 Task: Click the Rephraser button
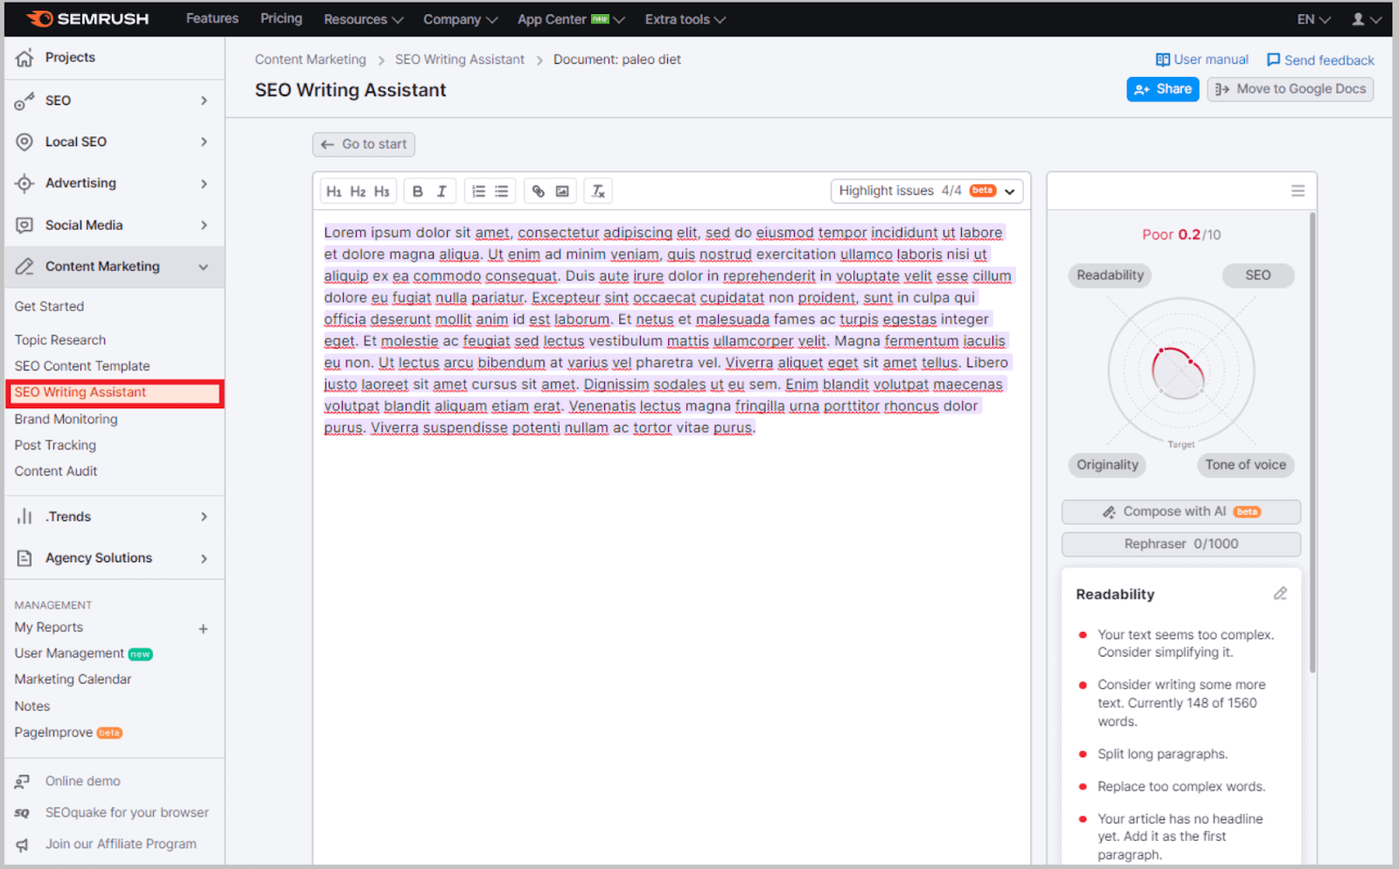[x=1180, y=544]
